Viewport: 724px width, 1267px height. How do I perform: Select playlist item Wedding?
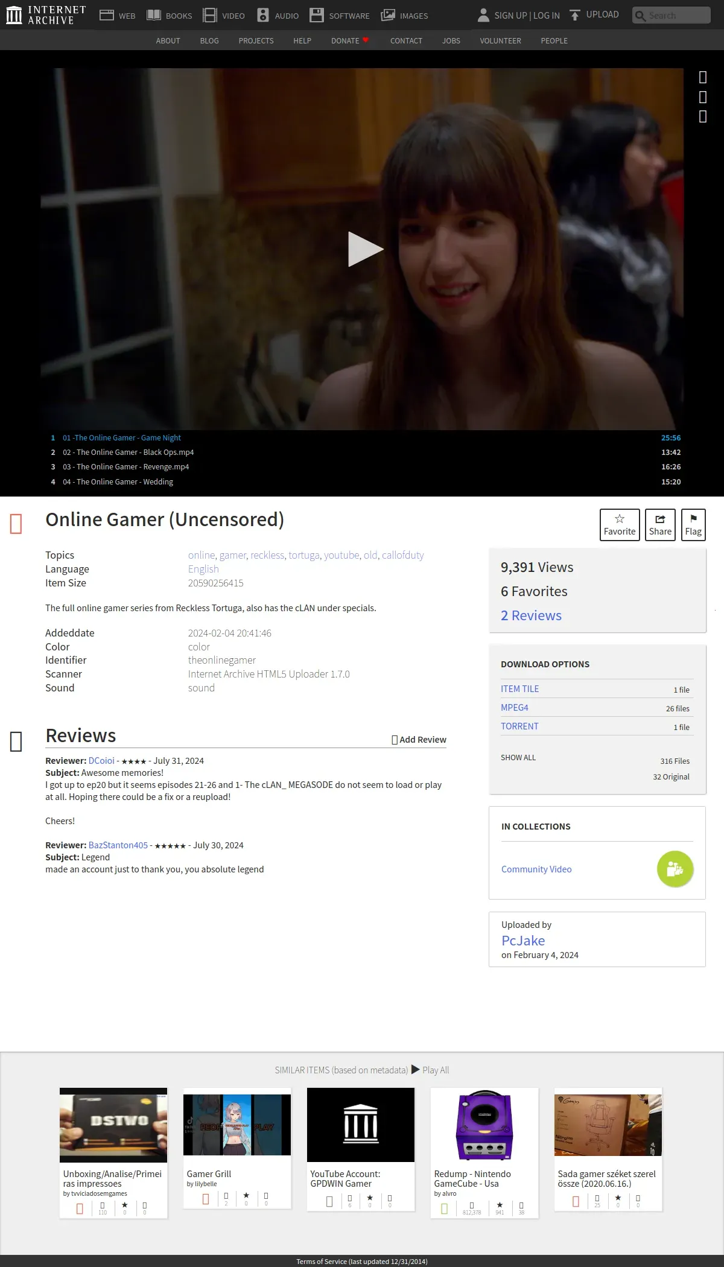tap(366, 482)
